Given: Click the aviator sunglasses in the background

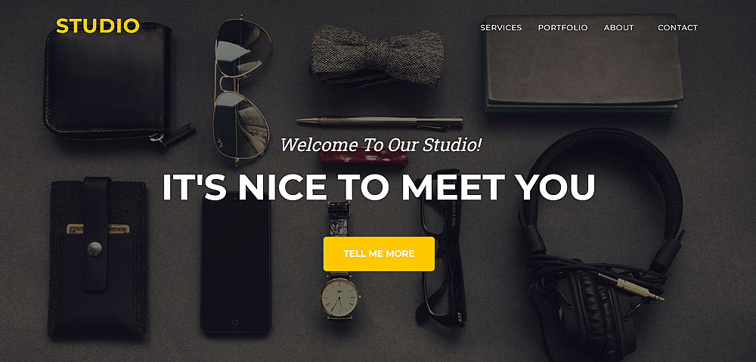Looking at the screenshot, I should tap(241, 89).
